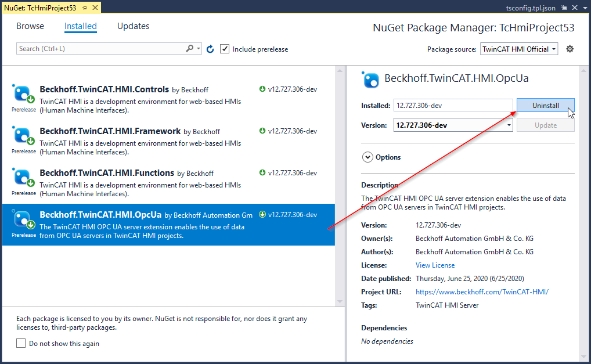Expand the Options section

coord(367,157)
